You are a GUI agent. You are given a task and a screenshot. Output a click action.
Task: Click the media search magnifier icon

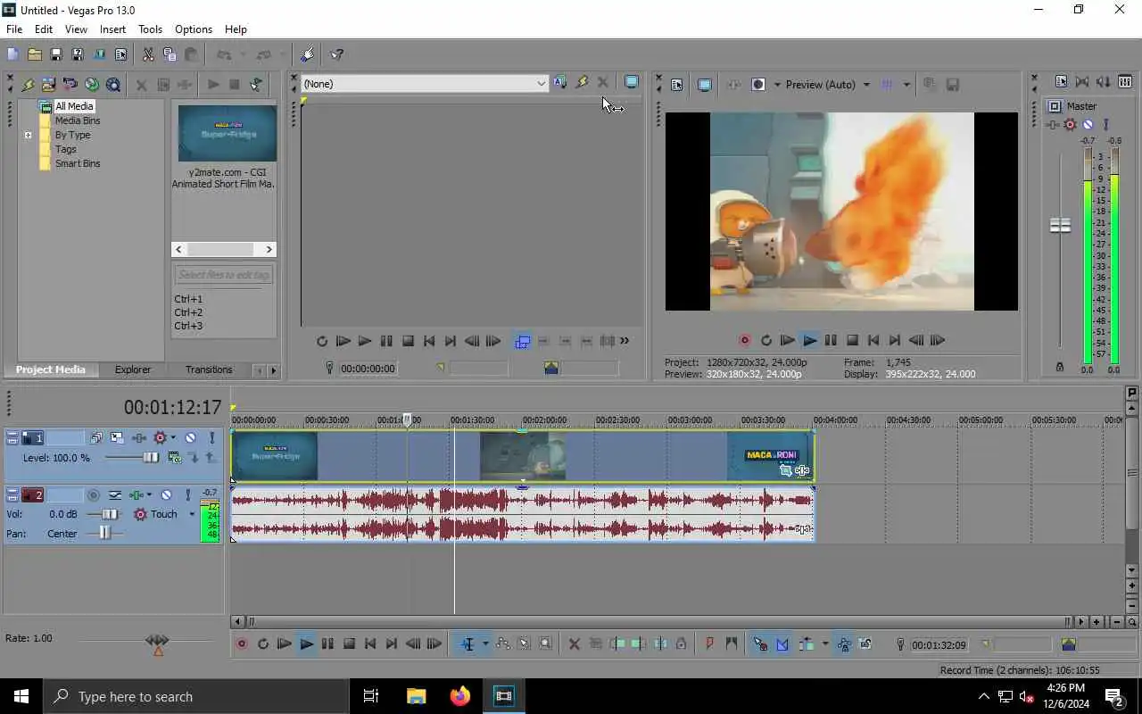pos(112,85)
